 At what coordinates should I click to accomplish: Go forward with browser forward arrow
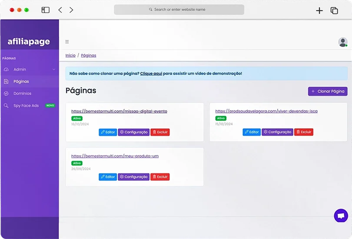71,10
